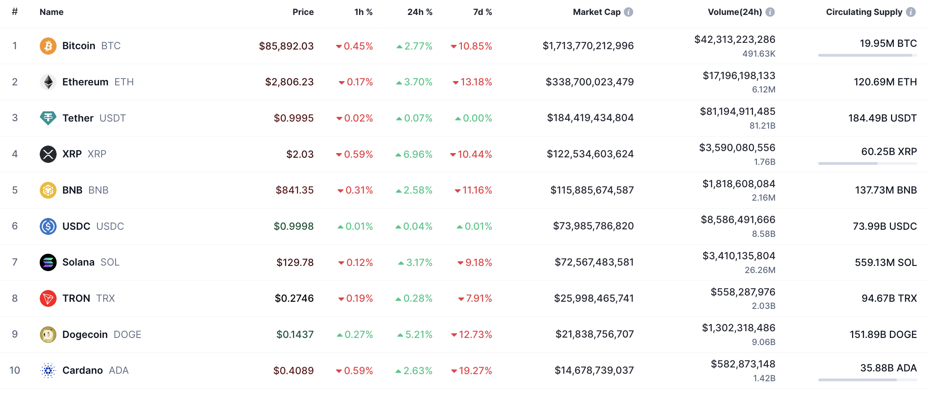Click the Circulating Supply info icon
928x395 pixels.
[911, 12]
